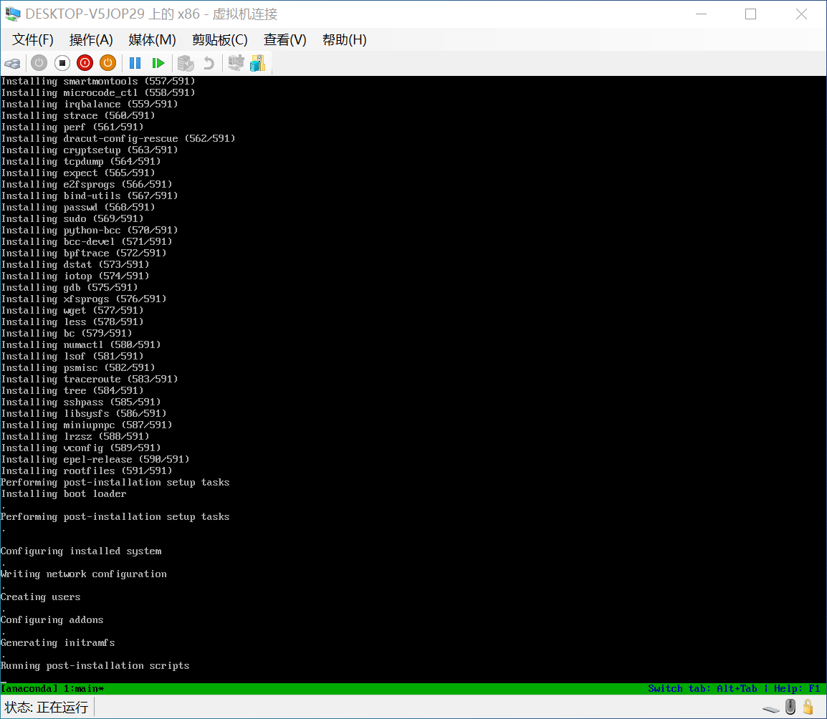Click the green Reset/Resume play icon
The height and width of the screenshot is (719, 827).
click(x=158, y=63)
